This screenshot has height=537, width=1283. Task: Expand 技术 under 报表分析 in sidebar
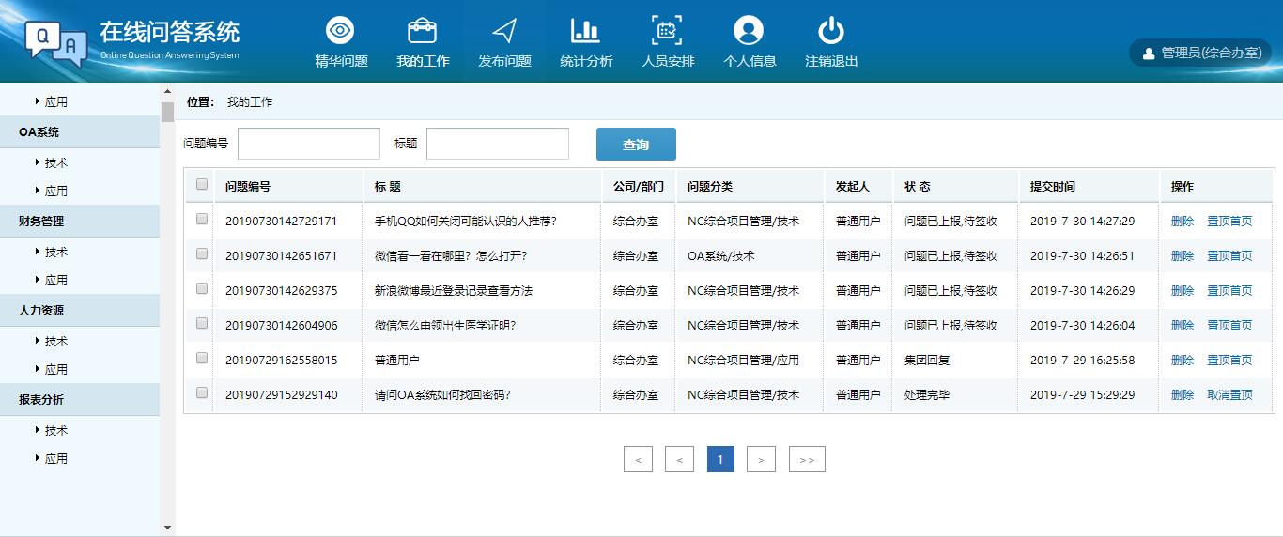tap(55, 430)
